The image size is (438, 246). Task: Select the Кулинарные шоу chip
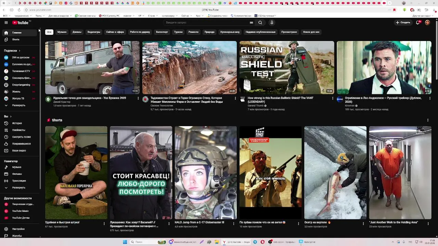230,32
